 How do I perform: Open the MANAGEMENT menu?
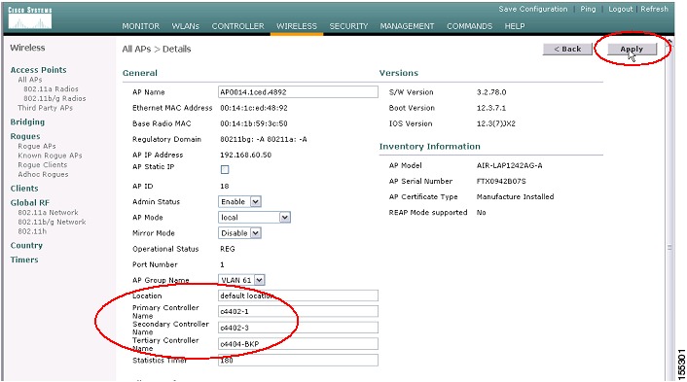click(407, 26)
